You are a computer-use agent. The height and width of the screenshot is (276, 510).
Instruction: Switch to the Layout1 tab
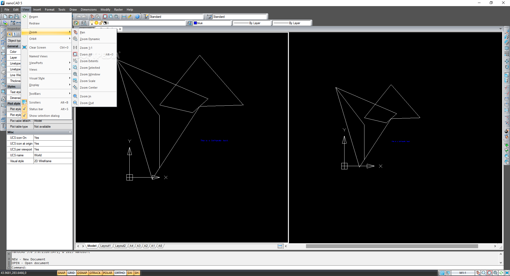coord(105,246)
